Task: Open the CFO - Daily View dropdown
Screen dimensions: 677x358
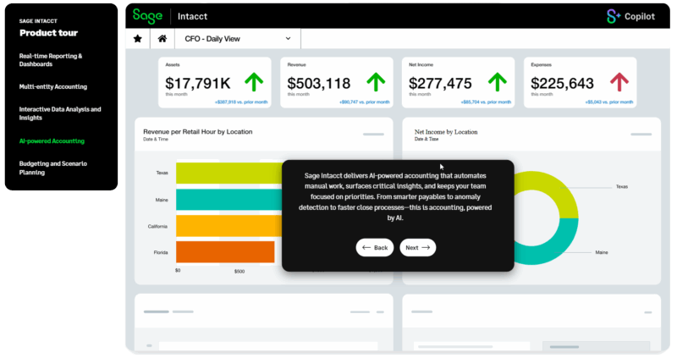Action: [x=238, y=39]
